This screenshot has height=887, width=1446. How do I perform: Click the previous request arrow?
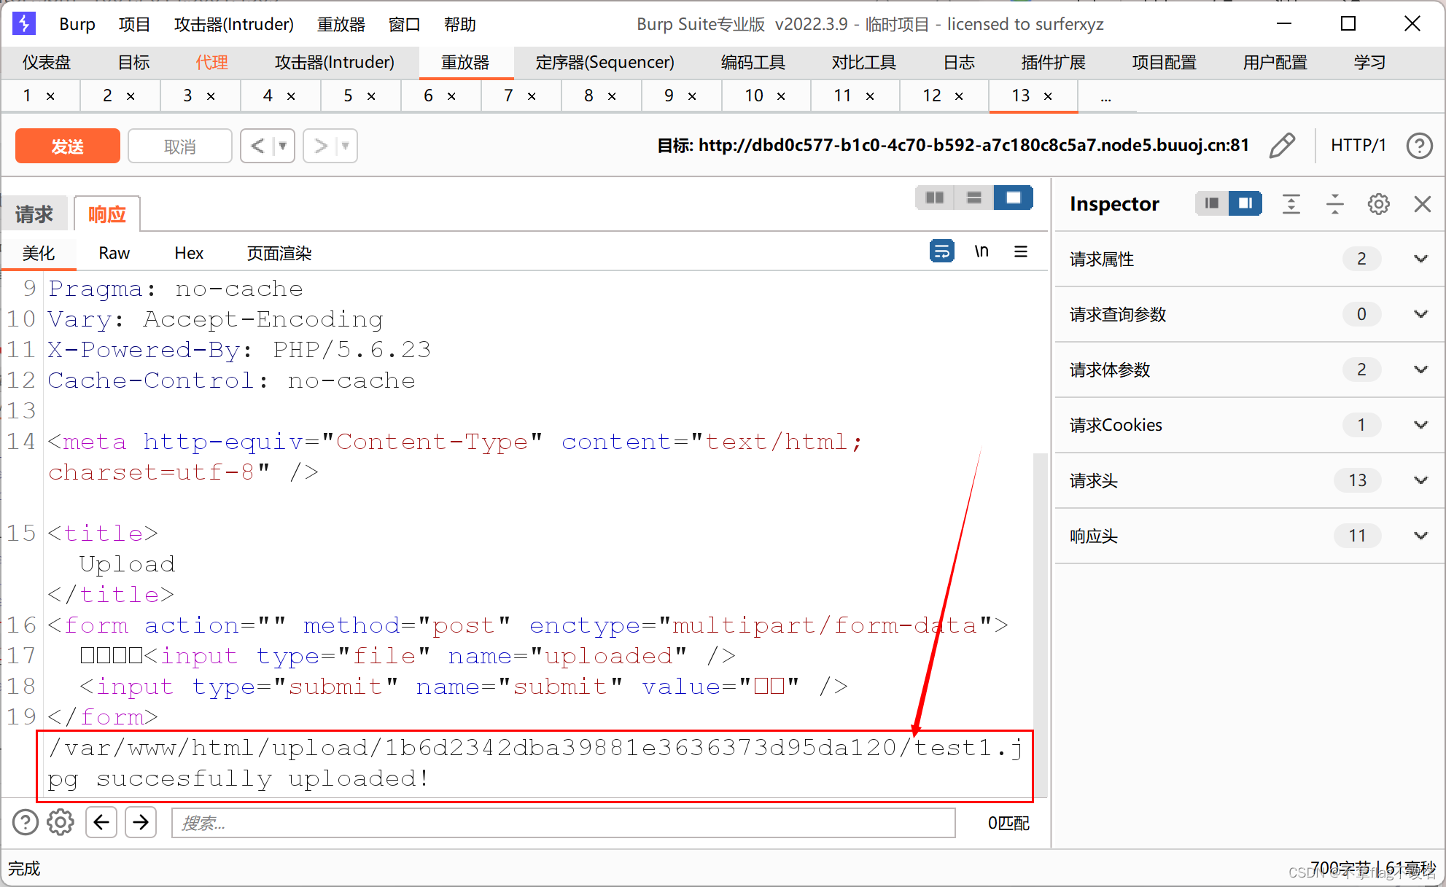259,145
